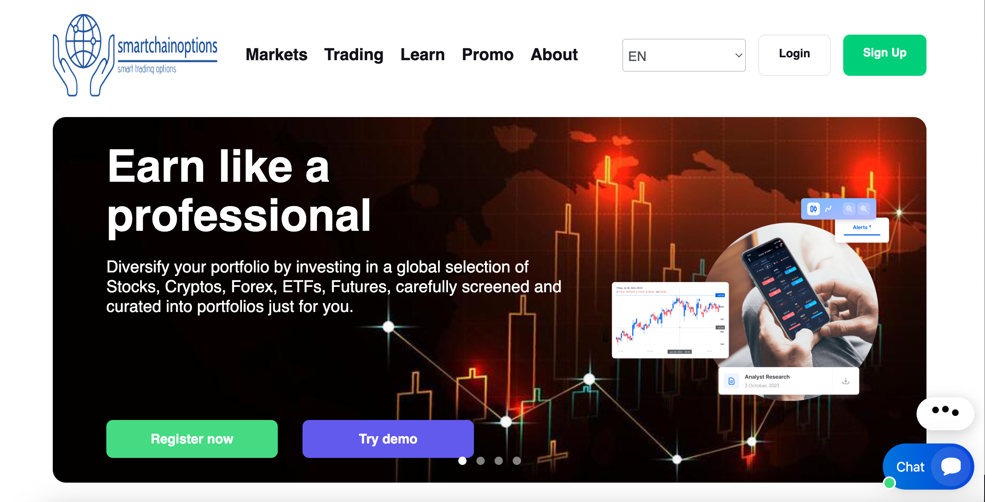Open the EN language dropdown
Image resolution: width=985 pixels, height=502 pixels.
(684, 55)
